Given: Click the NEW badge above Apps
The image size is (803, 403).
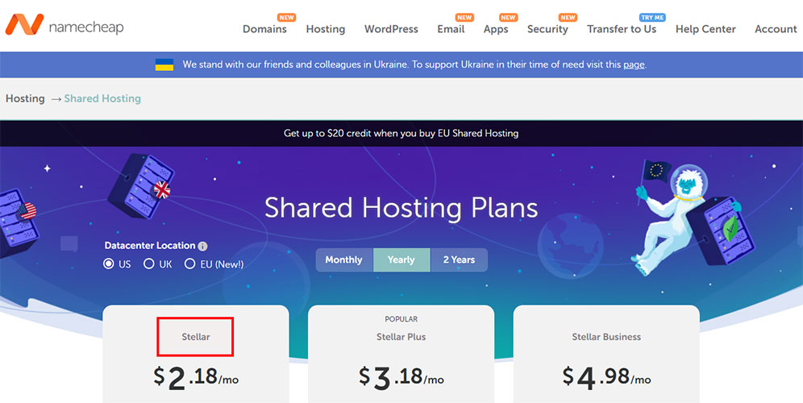Looking at the screenshot, I should [509, 18].
